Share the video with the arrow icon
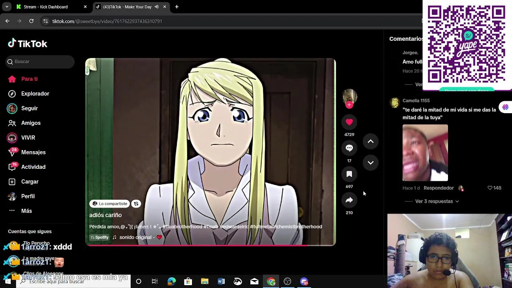Viewport: 512px width, 288px height. pos(349,200)
